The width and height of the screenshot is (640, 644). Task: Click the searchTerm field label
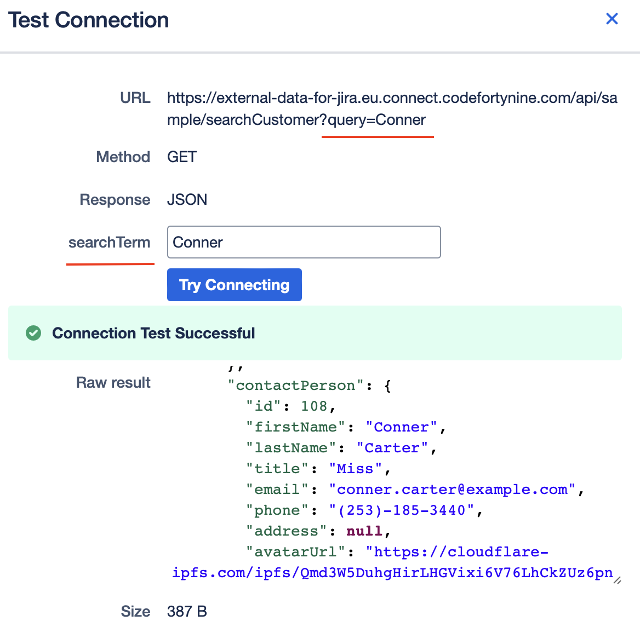[x=110, y=242]
